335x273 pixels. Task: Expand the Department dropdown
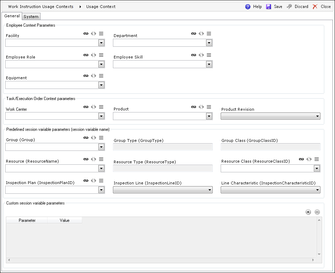[x=209, y=43]
